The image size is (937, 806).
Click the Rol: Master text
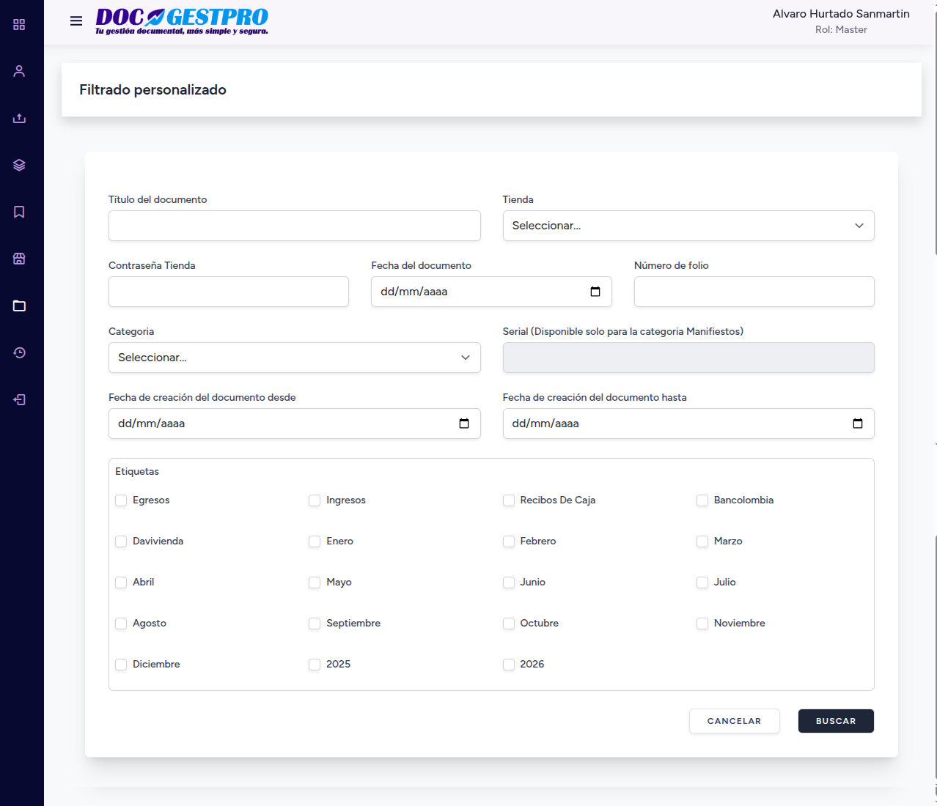click(841, 30)
